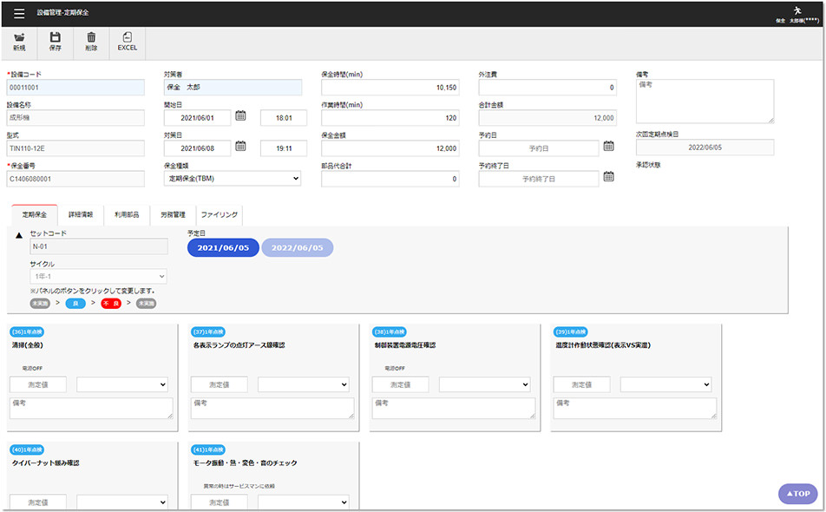Click the start time field 18:01
This screenshot has width=826, height=512.
(284, 118)
